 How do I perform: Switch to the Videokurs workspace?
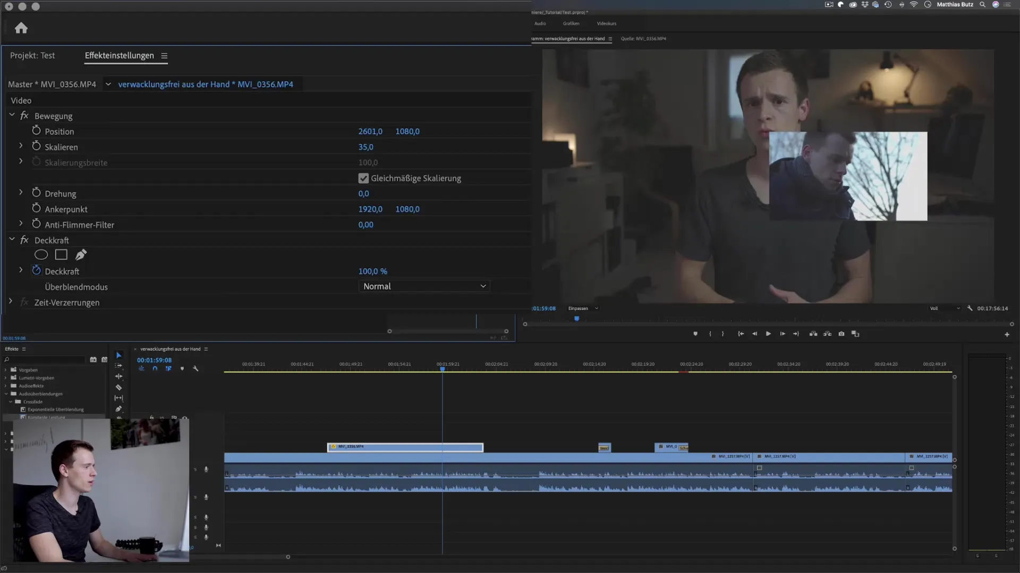607,23
